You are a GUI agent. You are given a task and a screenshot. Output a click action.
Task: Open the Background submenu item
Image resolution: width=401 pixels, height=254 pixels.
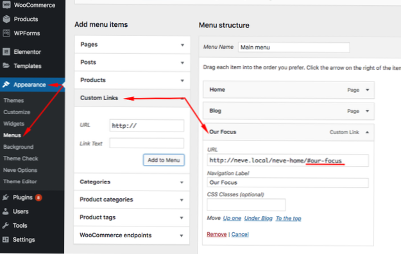(19, 147)
